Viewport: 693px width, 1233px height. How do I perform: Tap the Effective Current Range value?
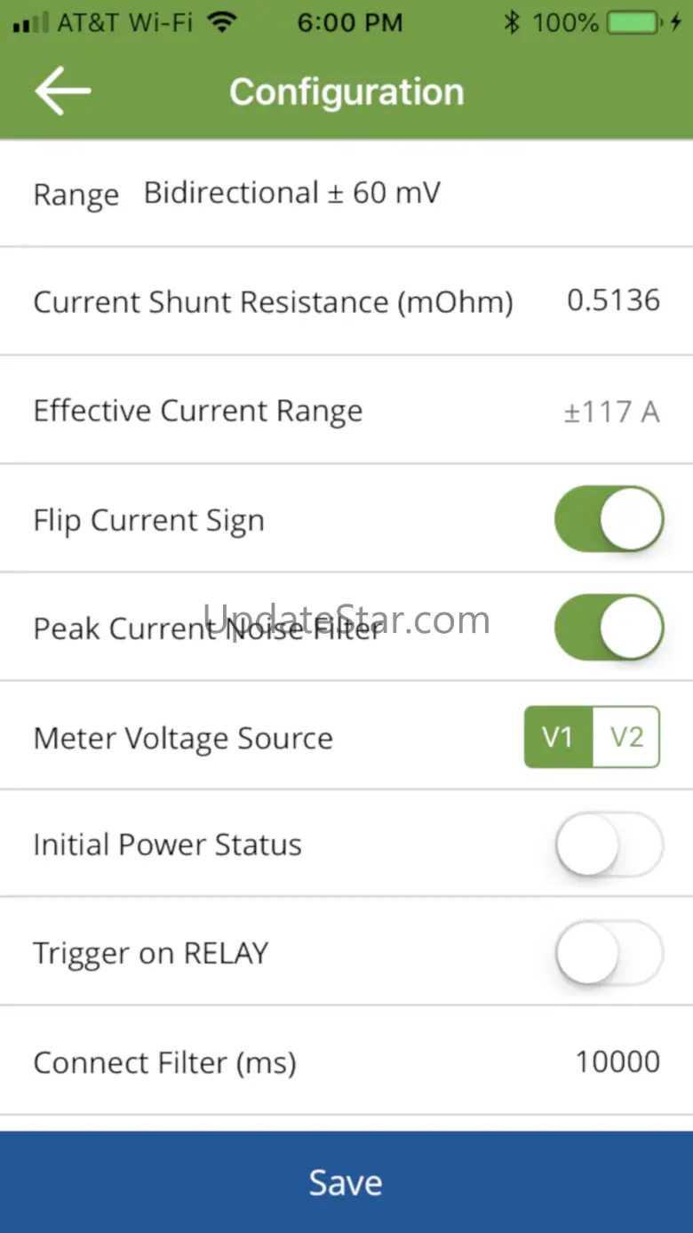tap(612, 412)
